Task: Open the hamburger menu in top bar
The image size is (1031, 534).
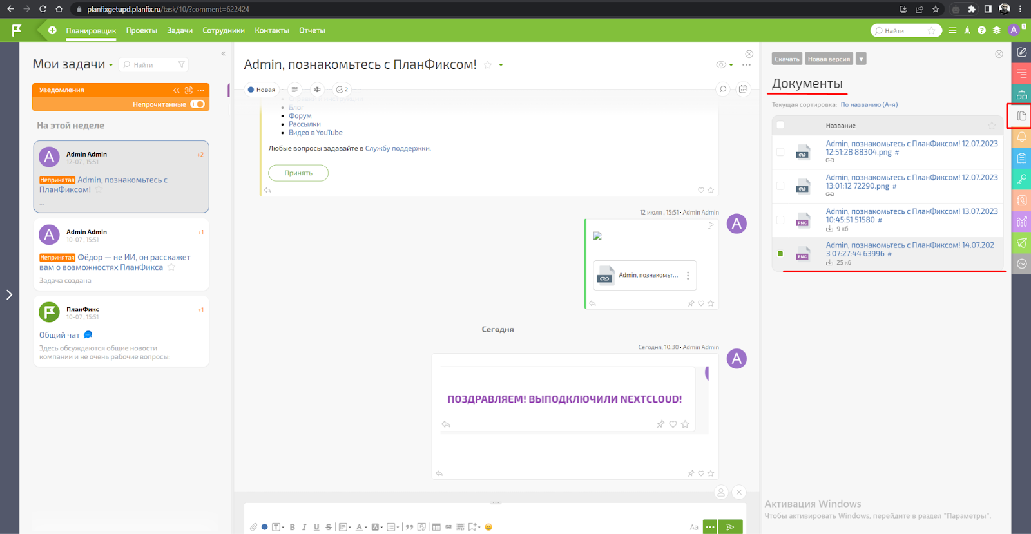Action: [952, 30]
